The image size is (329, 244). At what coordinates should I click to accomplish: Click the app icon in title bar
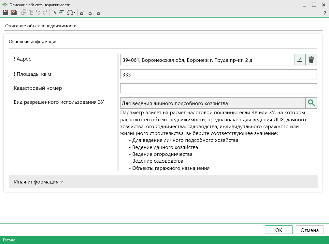point(5,5)
